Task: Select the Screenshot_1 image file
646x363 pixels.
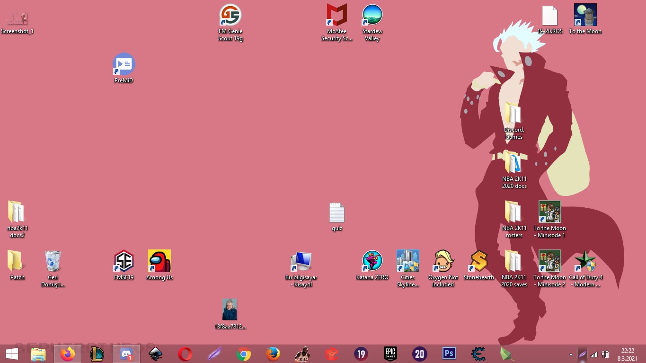Action: tap(18, 23)
